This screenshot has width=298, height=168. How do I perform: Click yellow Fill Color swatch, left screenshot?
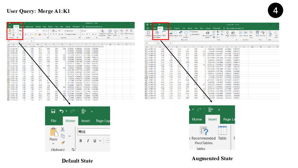click(x=36, y=34)
